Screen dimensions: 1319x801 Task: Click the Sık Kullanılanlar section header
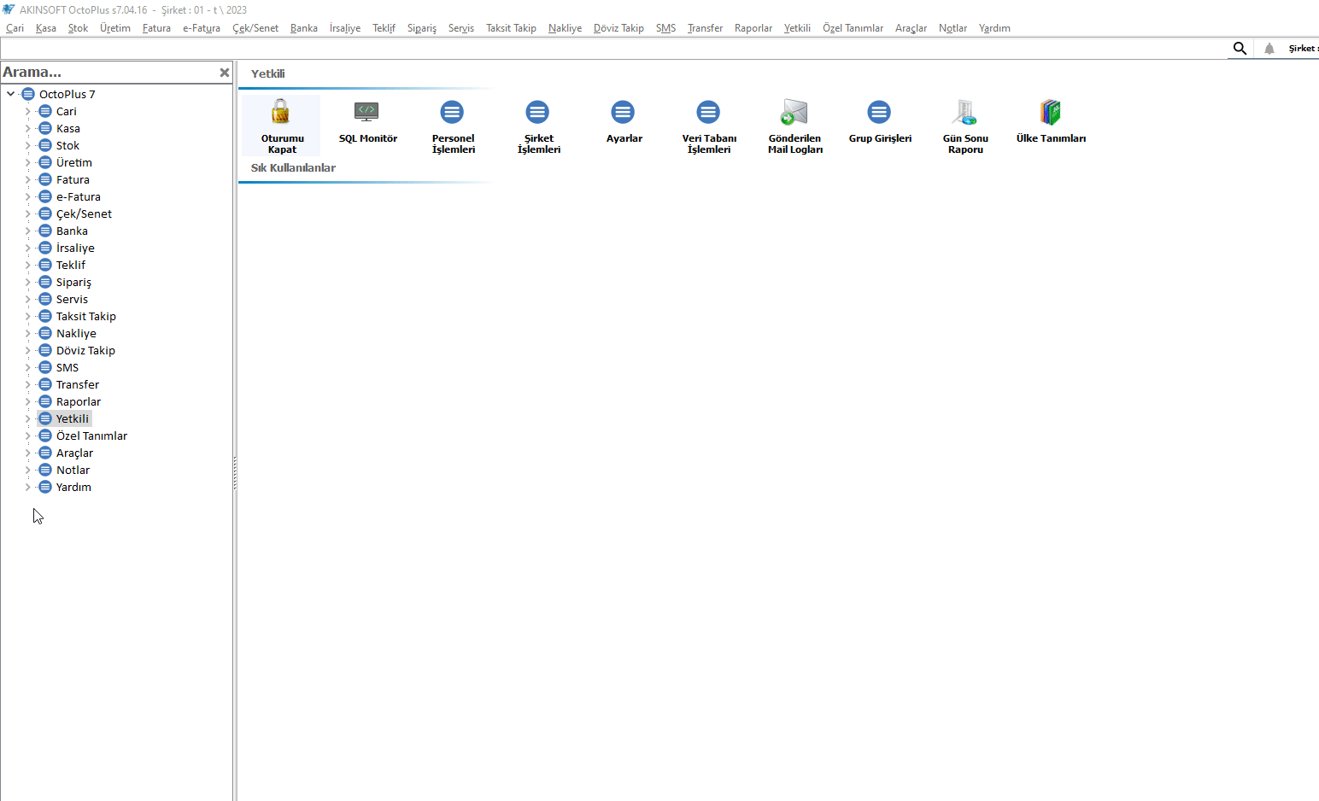(x=293, y=167)
